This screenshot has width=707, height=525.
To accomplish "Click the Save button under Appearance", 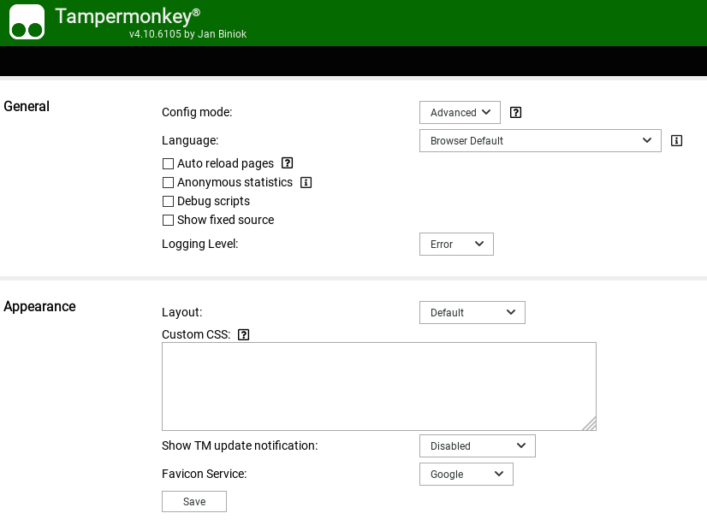I will pyautogui.click(x=194, y=502).
